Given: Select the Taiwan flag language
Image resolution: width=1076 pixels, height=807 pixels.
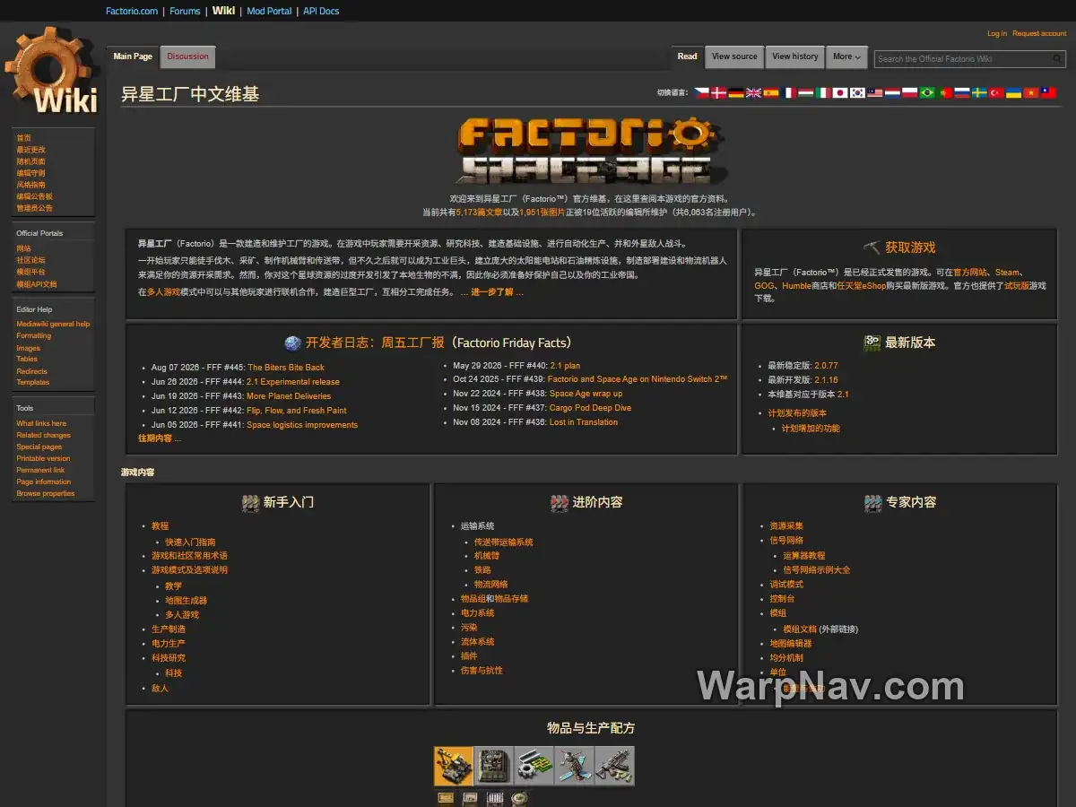Looking at the screenshot, I should [x=1048, y=92].
